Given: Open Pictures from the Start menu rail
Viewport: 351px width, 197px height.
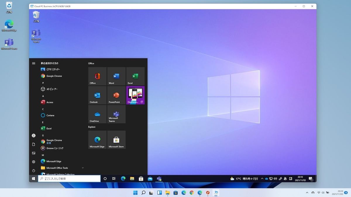Looking at the screenshot, I should [x=34, y=153].
